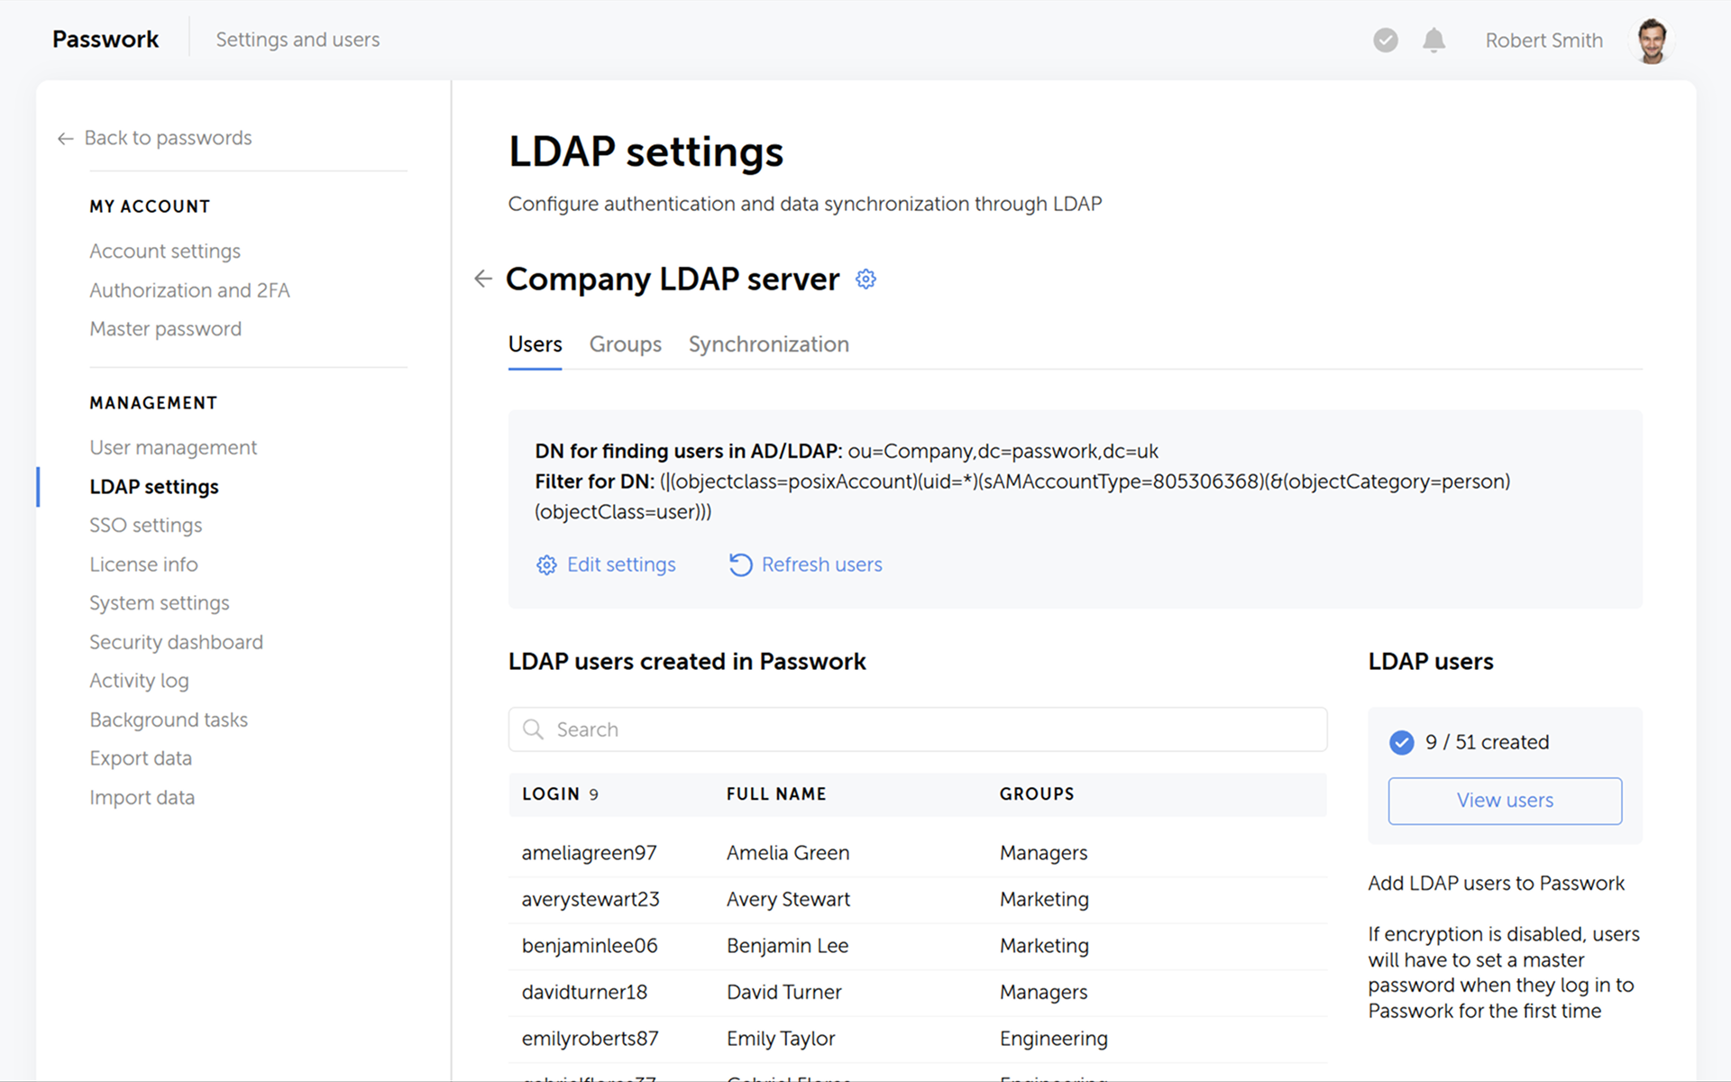Switch to the Groups tab
The width and height of the screenshot is (1731, 1082).
click(x=625, y=344)
